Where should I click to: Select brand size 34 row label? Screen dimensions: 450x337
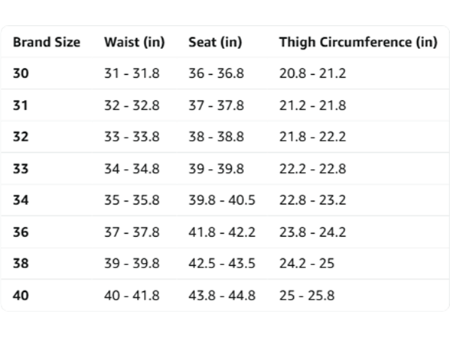pos(21,200)
